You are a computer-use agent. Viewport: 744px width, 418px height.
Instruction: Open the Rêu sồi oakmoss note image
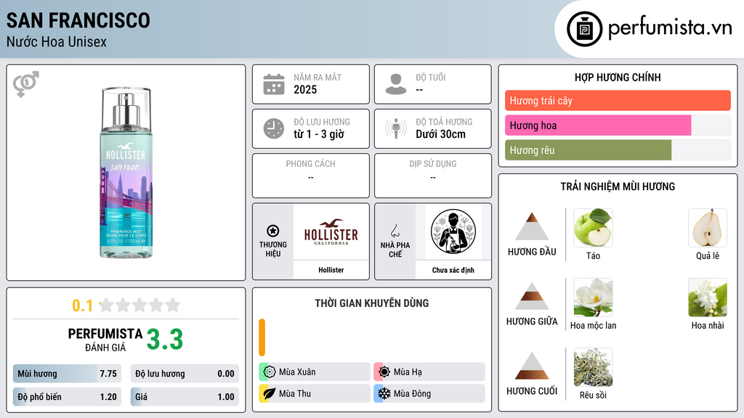click(593, 367)
